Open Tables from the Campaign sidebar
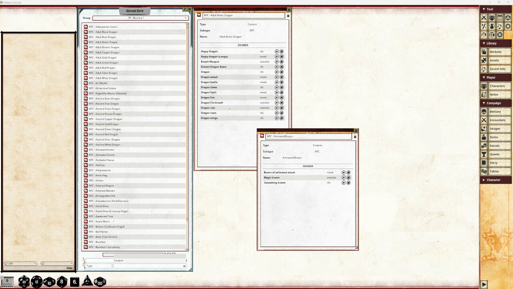Image resolution: width=513 pixels, height=289 pixels. point(496,171)
